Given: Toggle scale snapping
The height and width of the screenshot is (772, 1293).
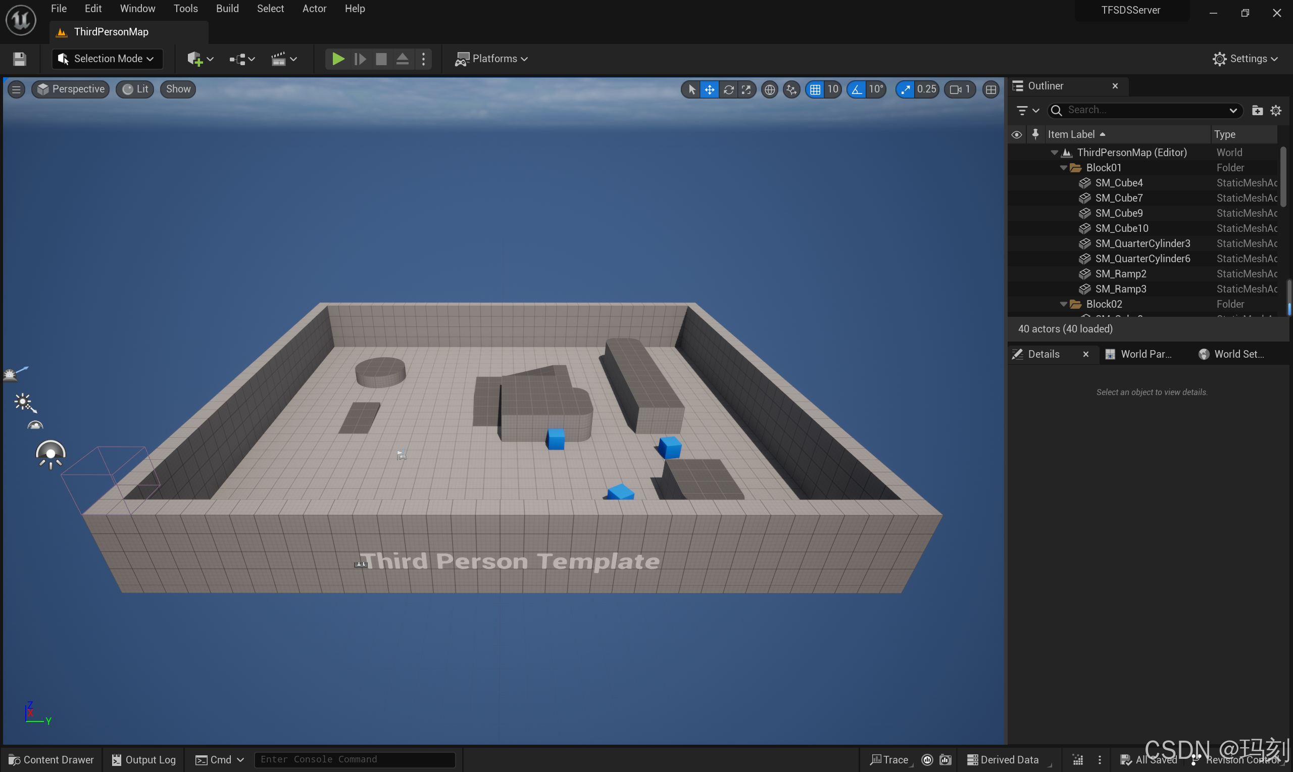Looking at the screenshot, I should 906,89.
